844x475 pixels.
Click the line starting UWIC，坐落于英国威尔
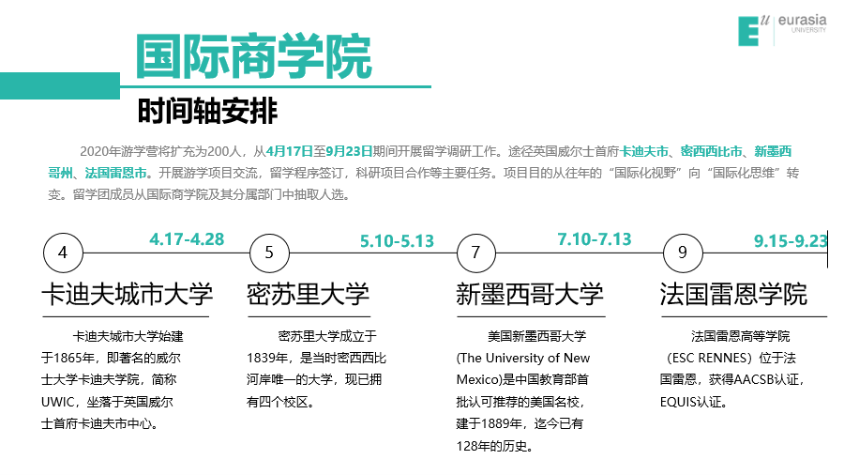pos(107,403)
